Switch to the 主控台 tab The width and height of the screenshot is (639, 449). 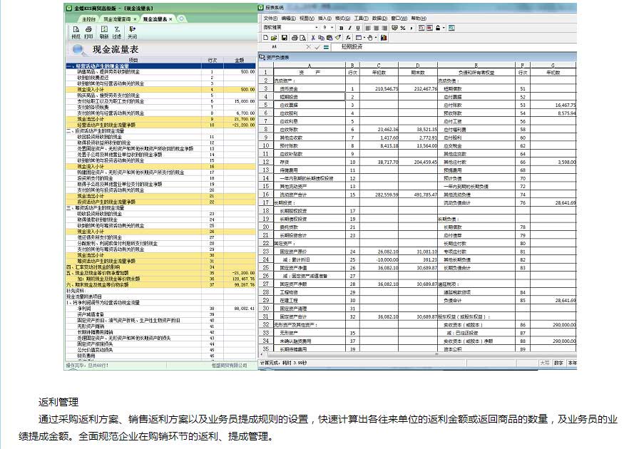87,18
